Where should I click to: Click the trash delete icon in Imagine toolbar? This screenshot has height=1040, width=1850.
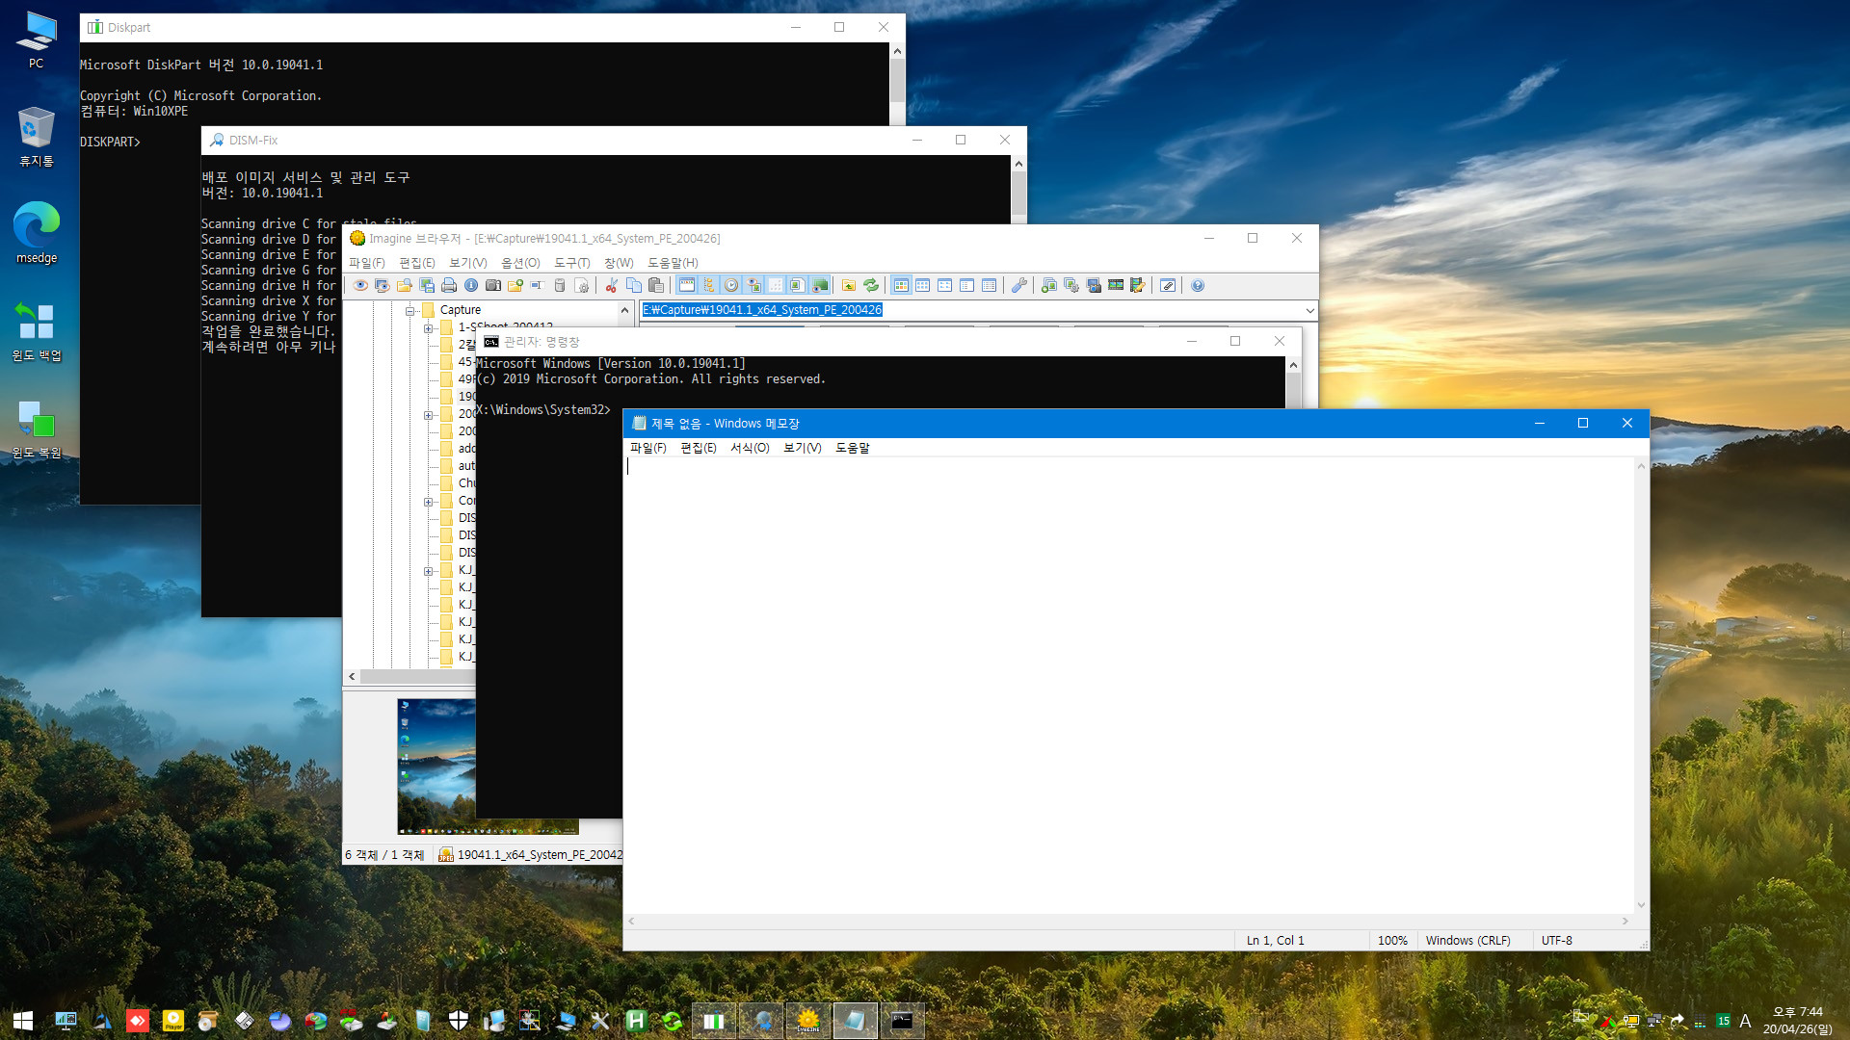pyautogui.click(x=560, y=285)
